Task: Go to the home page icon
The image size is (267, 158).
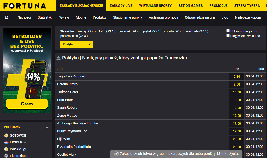Action: tap(7, 17)
